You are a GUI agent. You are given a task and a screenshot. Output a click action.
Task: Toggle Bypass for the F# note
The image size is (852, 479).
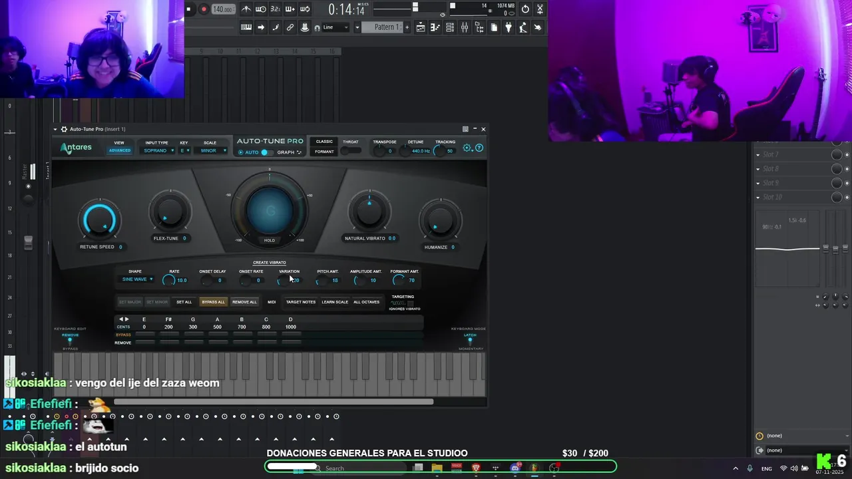[169, 335]
